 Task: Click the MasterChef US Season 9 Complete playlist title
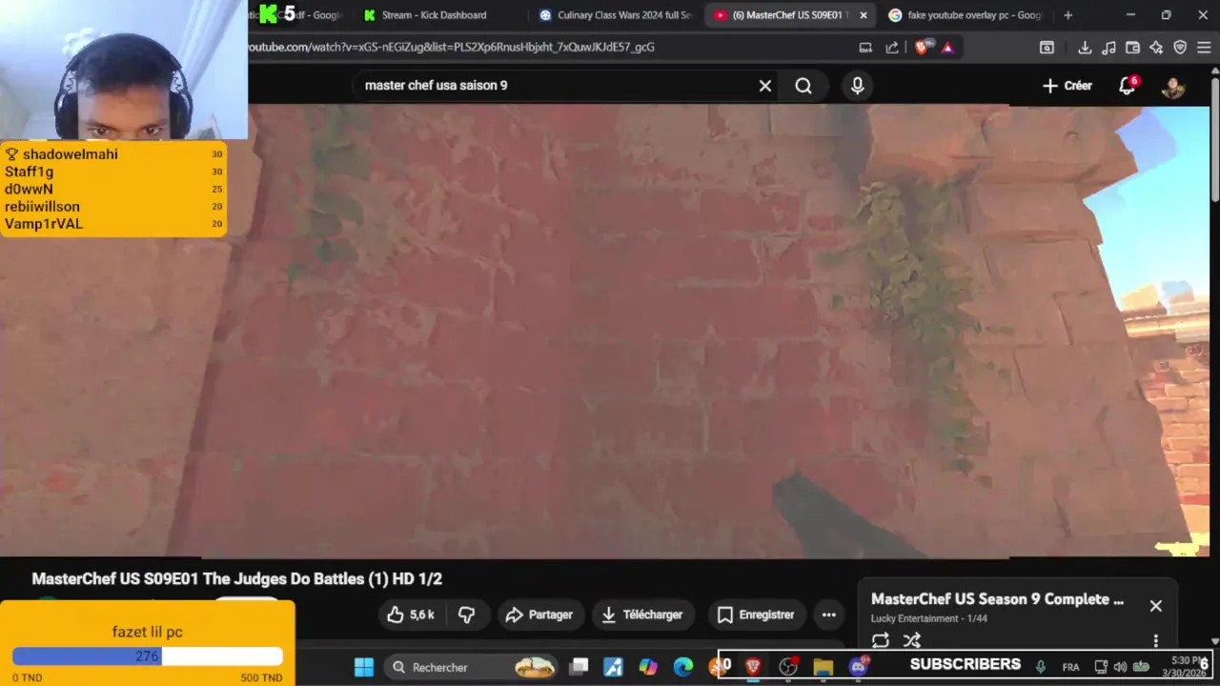pos(997,599)
